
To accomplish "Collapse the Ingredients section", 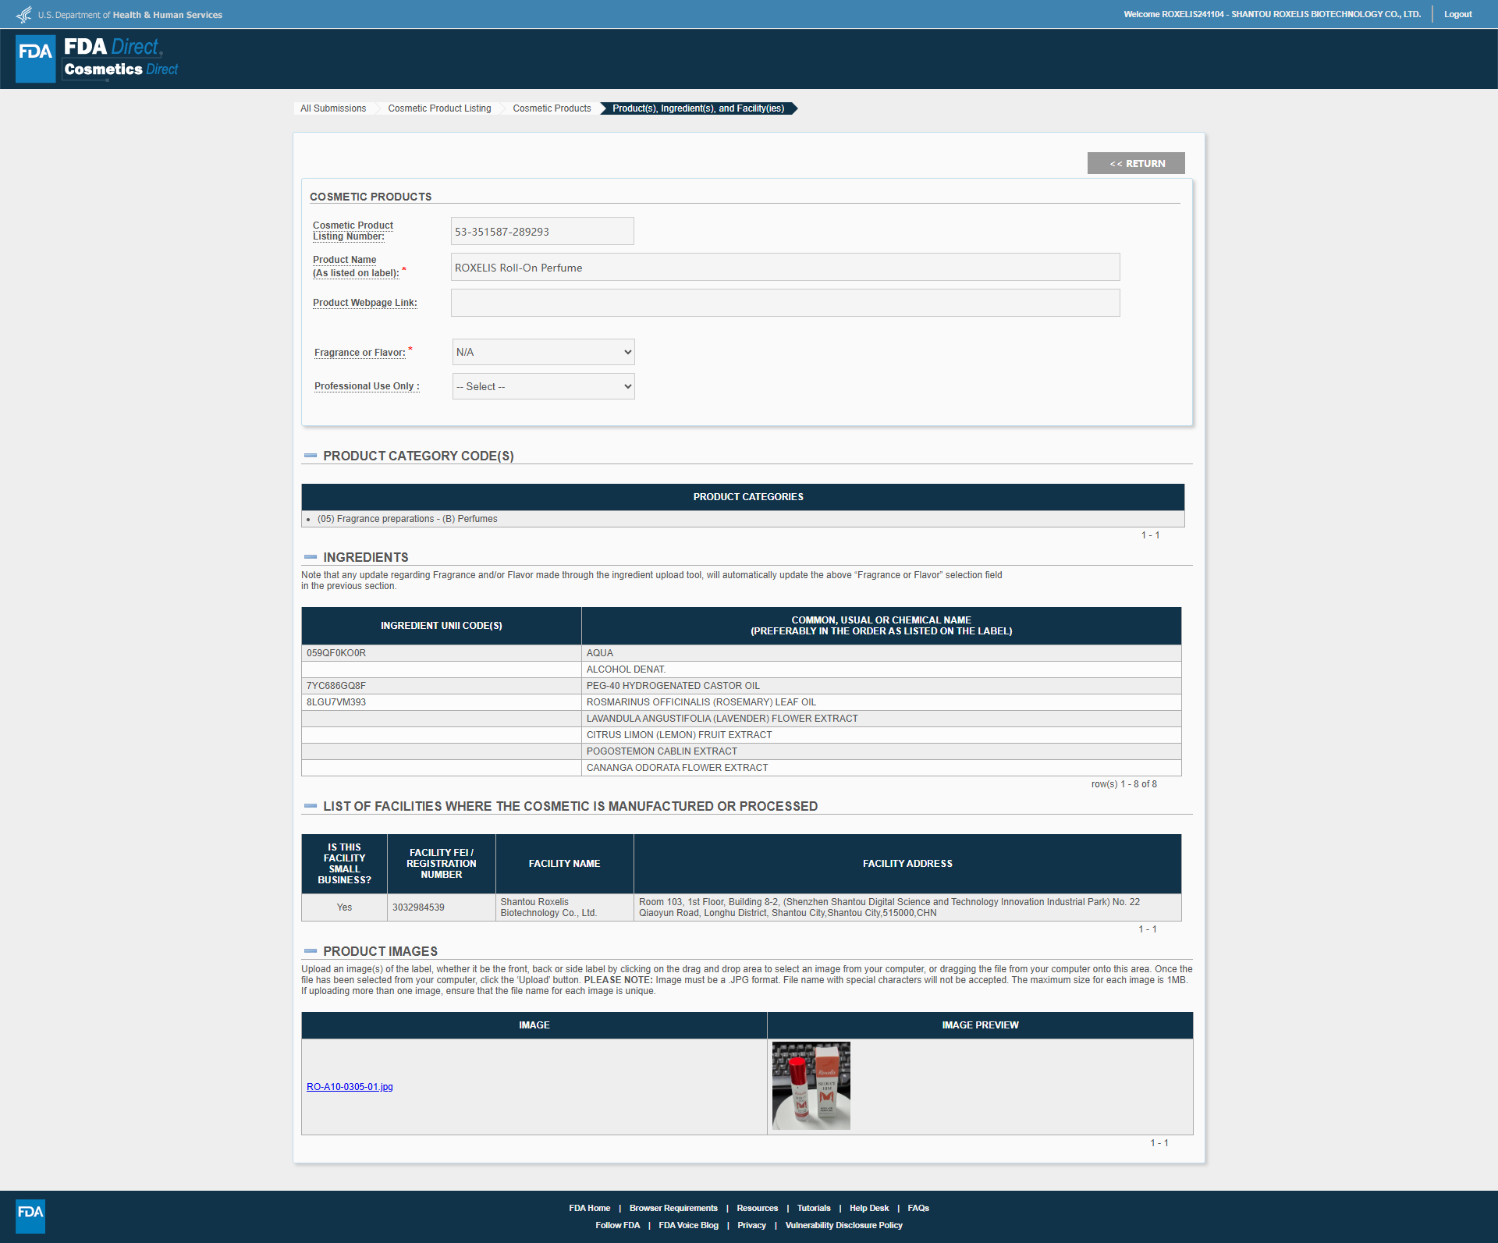I will [311, 557].
